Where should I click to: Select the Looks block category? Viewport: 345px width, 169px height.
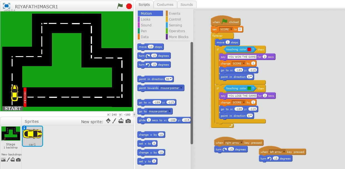[x=145, y=19]
